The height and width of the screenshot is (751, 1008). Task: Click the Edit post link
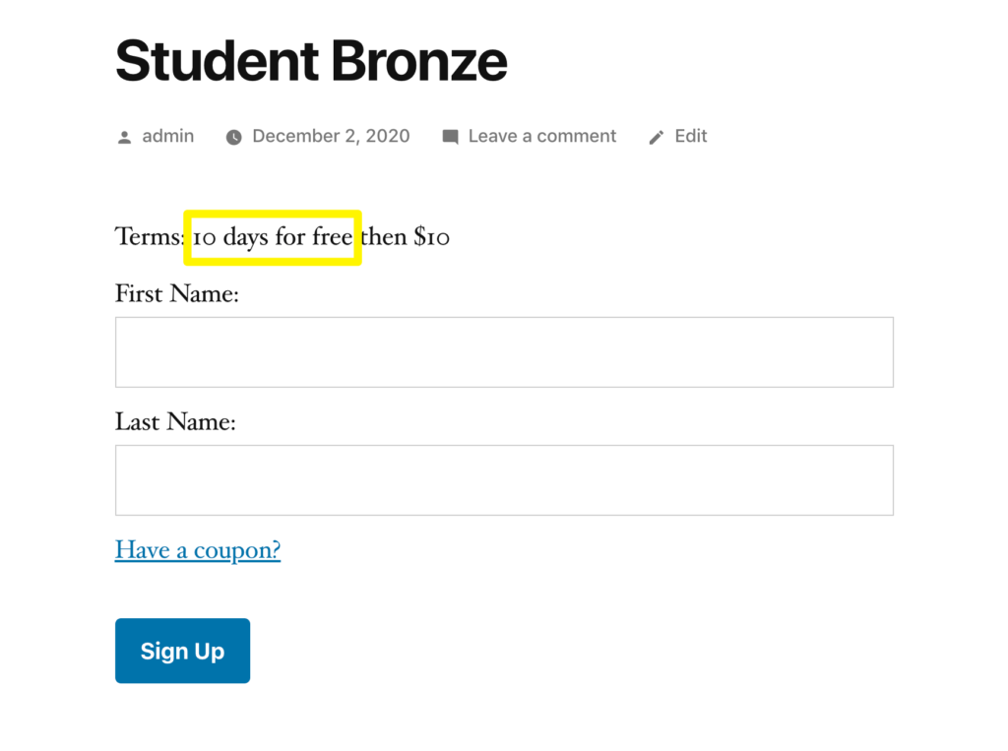coord(690,136)
